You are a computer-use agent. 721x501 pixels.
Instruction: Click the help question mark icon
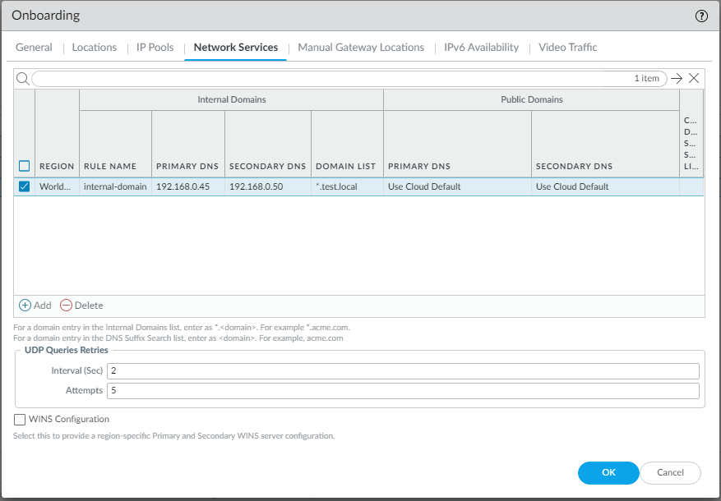[701, 16]
